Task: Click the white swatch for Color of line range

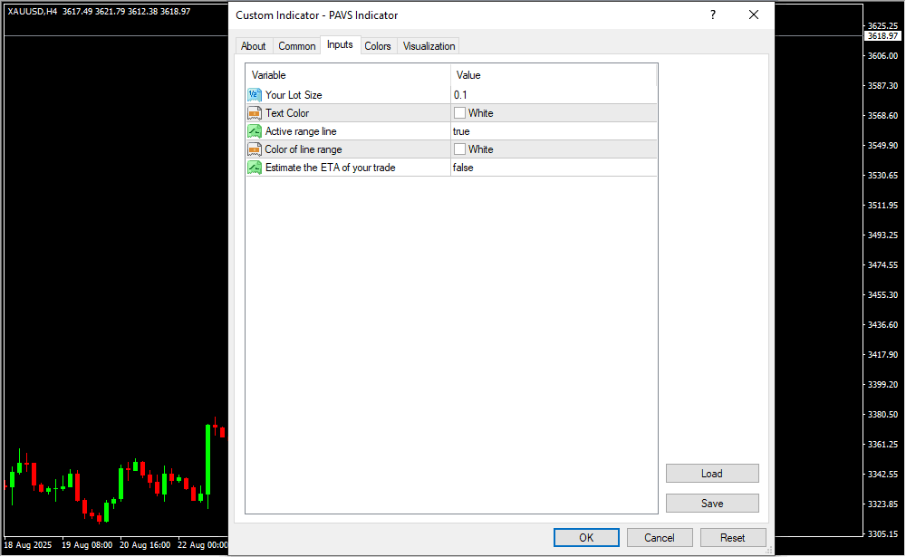Action: (x=460, y=149)
